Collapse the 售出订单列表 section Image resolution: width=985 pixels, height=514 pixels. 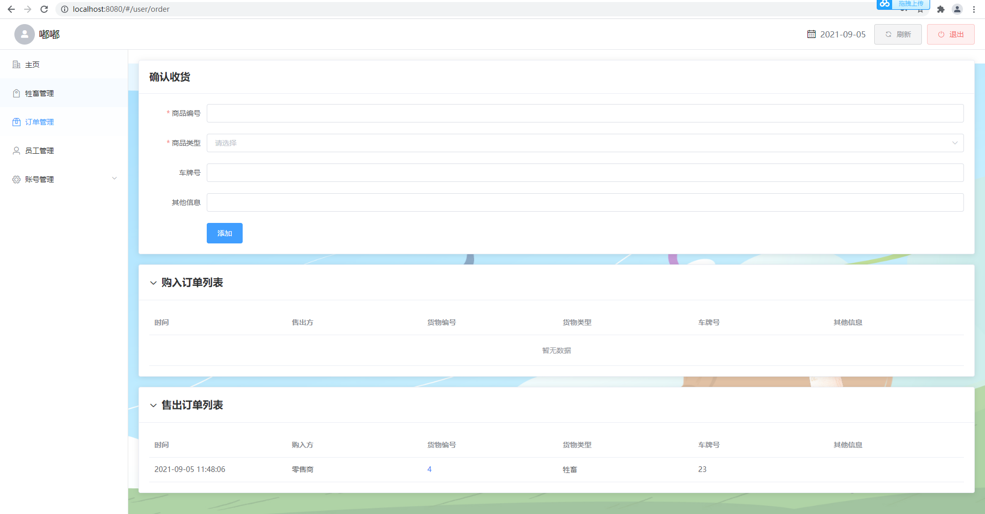pos(153,405)
